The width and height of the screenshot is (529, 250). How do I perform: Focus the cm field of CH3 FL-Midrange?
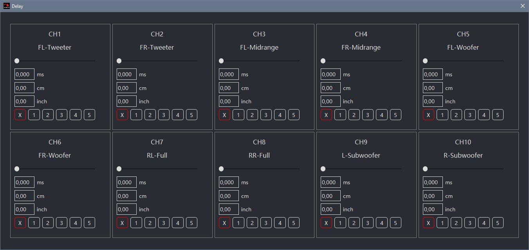[229, 88]
